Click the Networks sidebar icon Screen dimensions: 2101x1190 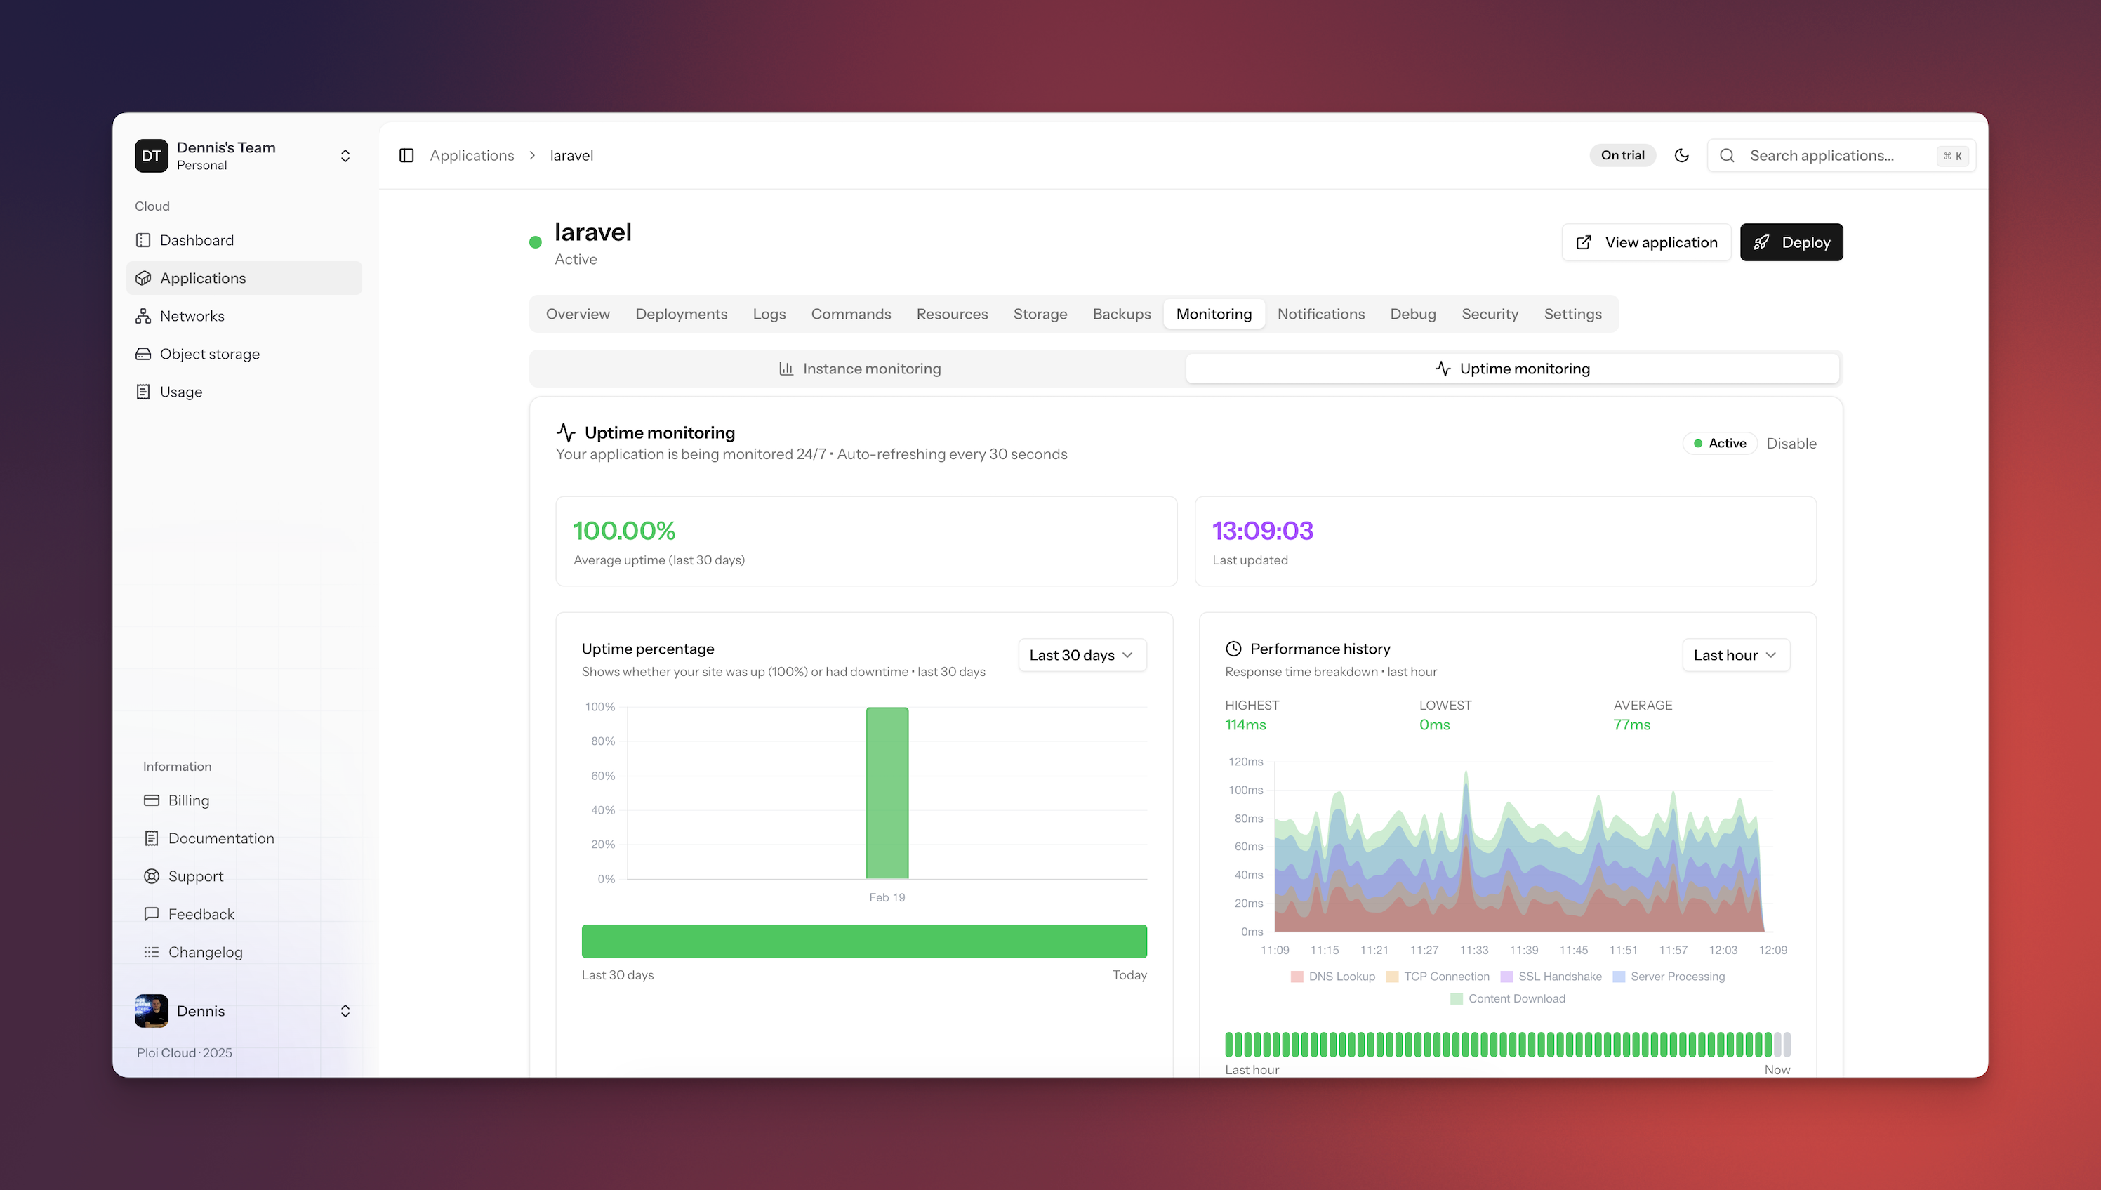(143, 317)
